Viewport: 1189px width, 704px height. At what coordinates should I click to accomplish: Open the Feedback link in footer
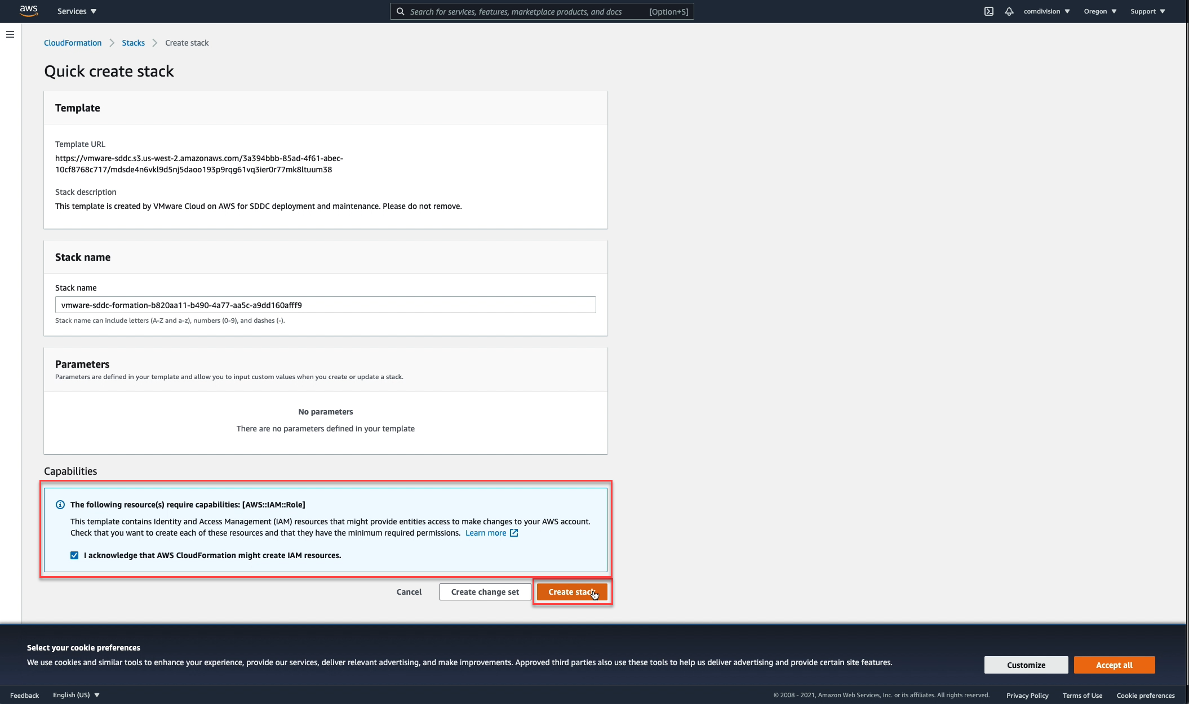24,695
